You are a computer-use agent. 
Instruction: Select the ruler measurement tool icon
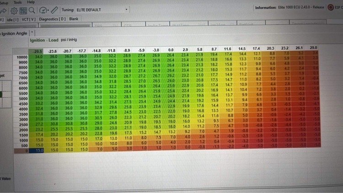[54, 10]
